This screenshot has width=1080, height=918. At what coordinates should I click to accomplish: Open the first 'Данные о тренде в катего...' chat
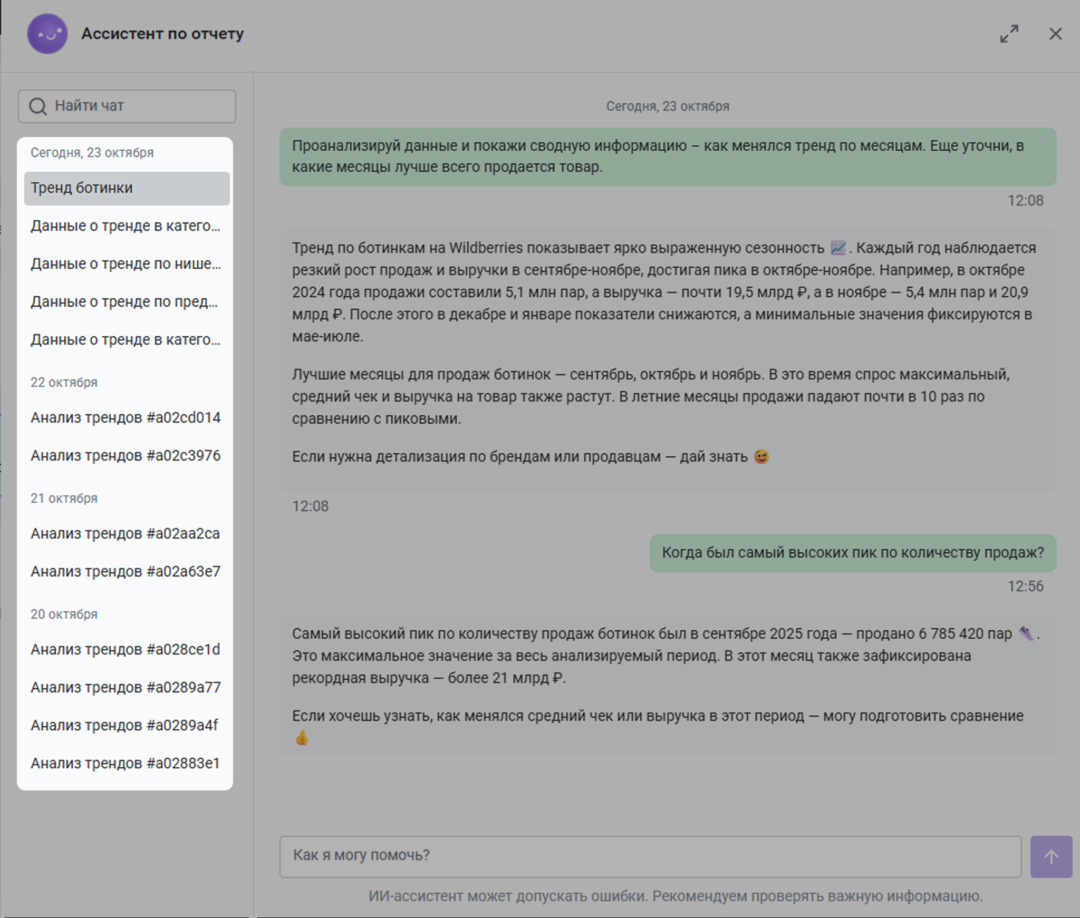tap(126, 226)
